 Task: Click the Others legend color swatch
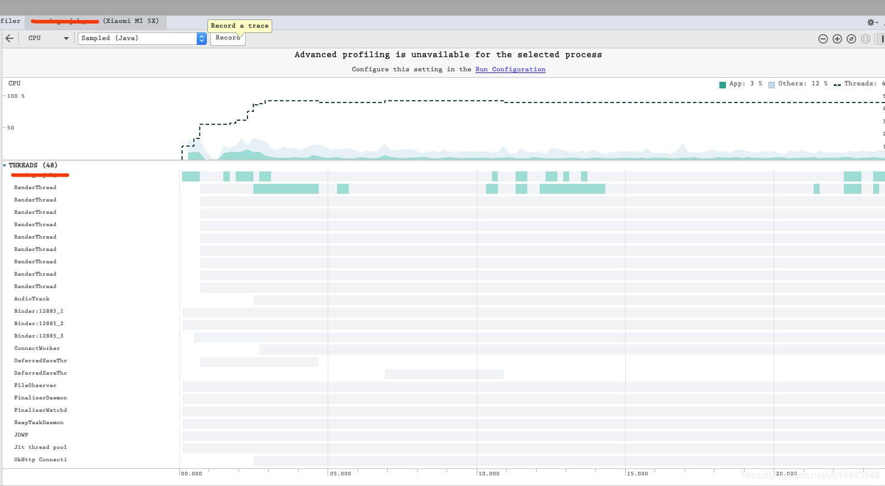(771, 84)
